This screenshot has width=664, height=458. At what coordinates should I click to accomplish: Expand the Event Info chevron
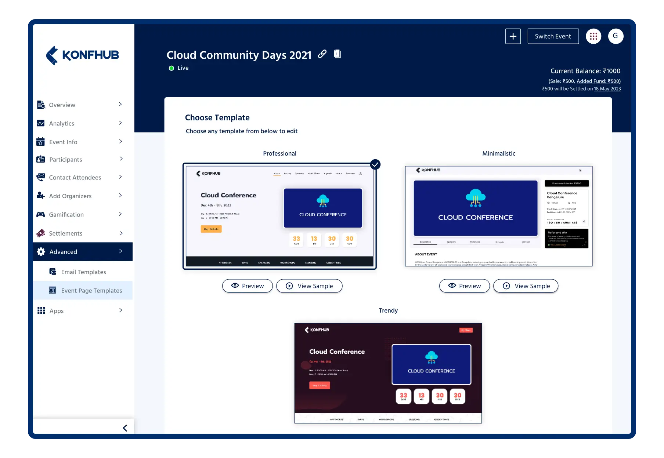click(120, 141)
